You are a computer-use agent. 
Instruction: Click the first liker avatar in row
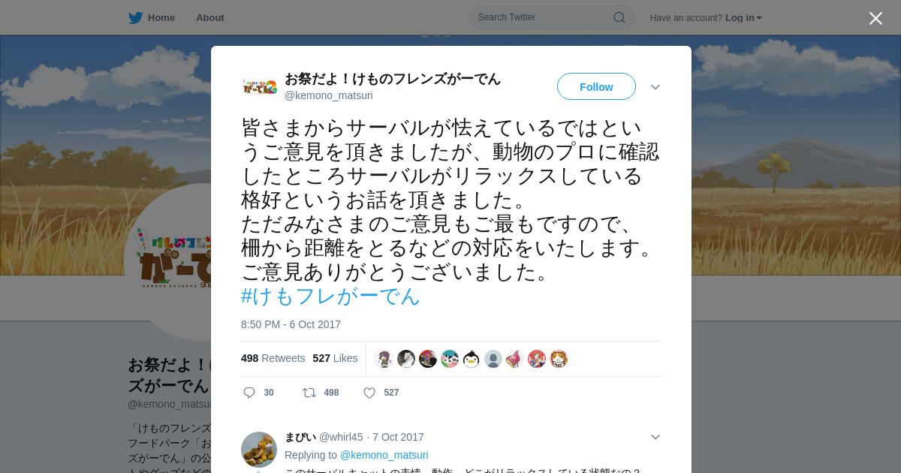click(x=384, y=359)
